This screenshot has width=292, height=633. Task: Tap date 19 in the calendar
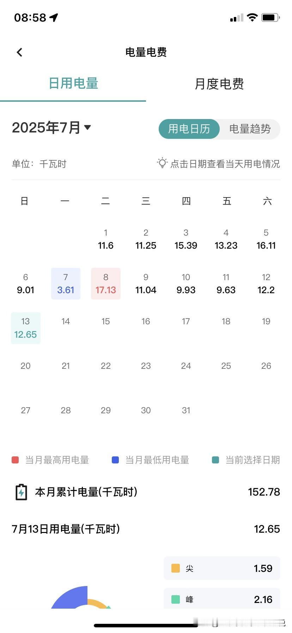pyautogui.click(x=266, y=321)
